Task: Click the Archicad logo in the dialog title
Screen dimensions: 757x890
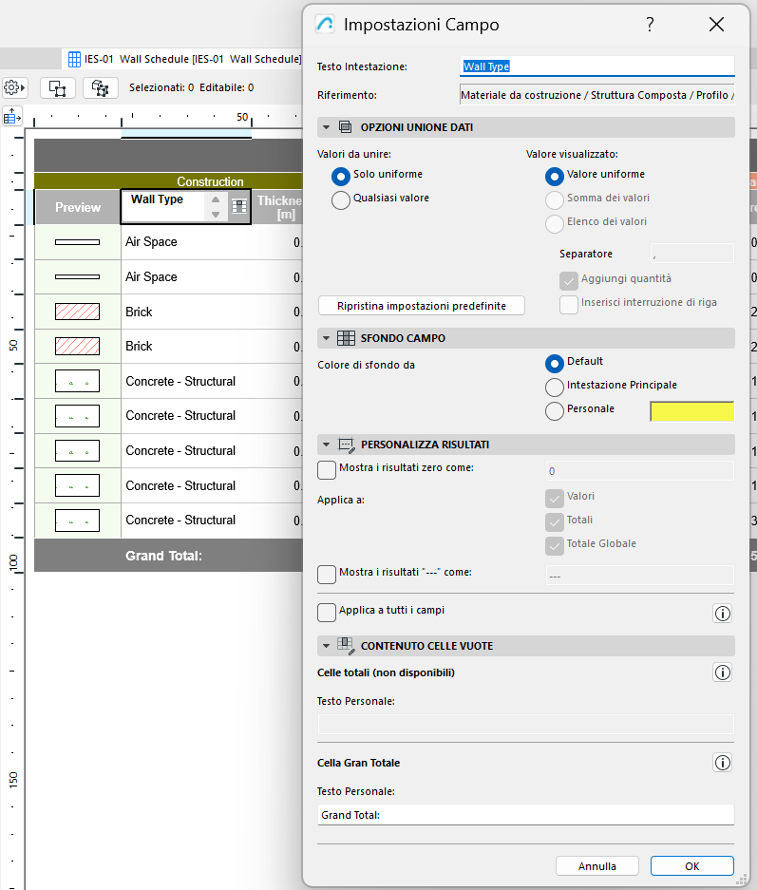Action: point(325,25)
